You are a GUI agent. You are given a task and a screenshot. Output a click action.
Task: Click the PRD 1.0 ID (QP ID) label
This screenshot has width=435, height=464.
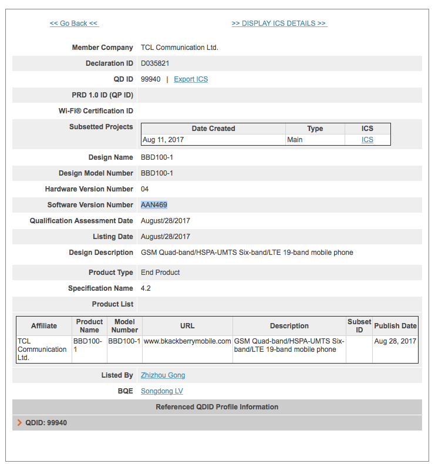[102, 95]
